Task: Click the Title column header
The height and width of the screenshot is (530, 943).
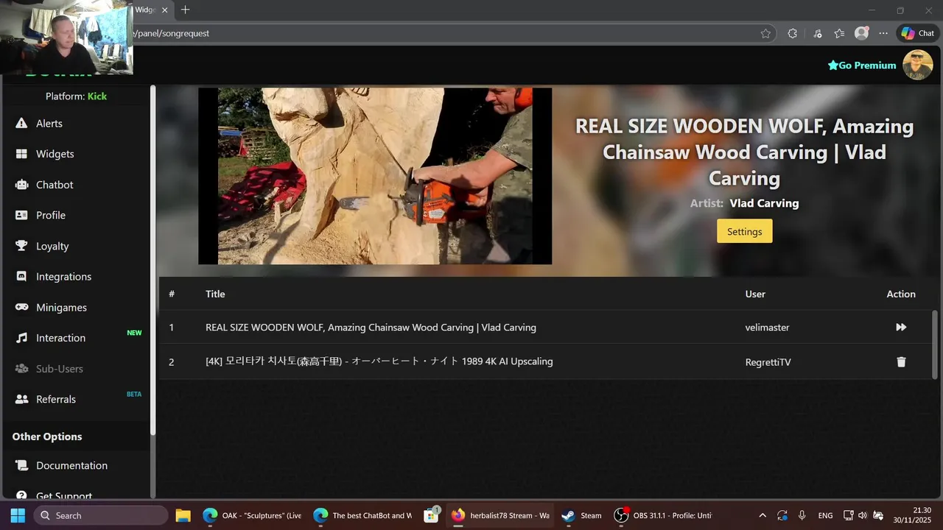Action: point(215,294)
